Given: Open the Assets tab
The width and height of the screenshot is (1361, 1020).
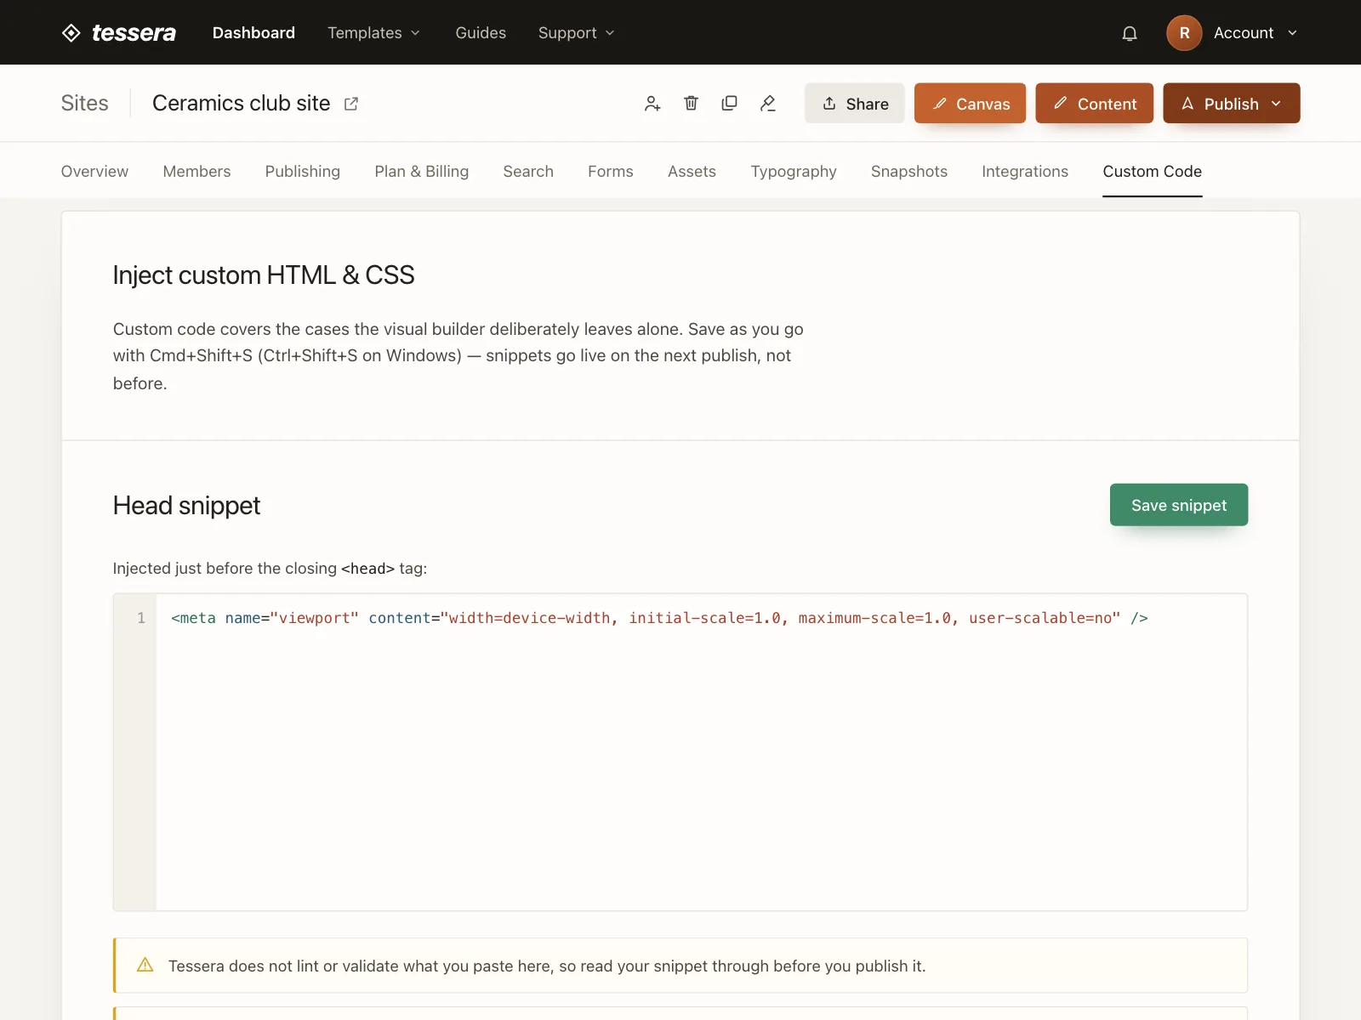Looking at the screenshot, I should pos(692,172).
